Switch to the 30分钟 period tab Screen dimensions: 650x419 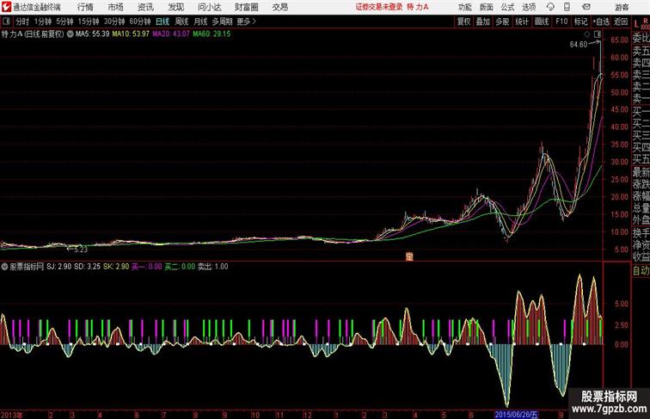pyautogui.click(x=114, y=22)
